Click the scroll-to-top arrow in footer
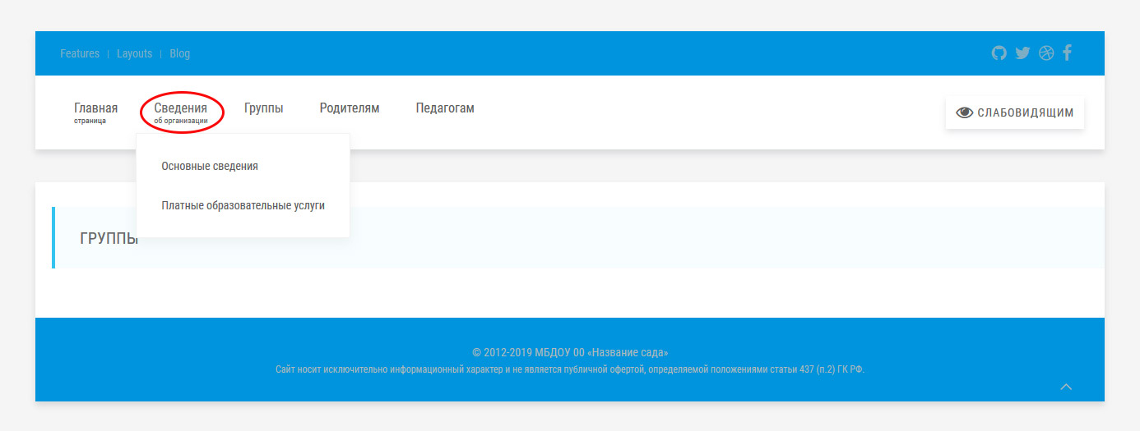 [1066, 387]
